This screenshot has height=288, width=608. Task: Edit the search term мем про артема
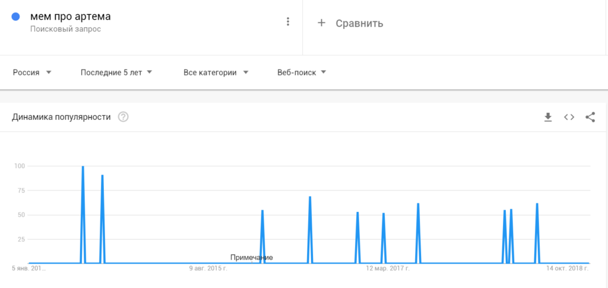pos(71,17)
